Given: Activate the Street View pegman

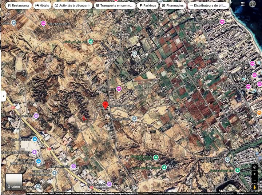Looking at the screenshot, I should click(255, 188).
